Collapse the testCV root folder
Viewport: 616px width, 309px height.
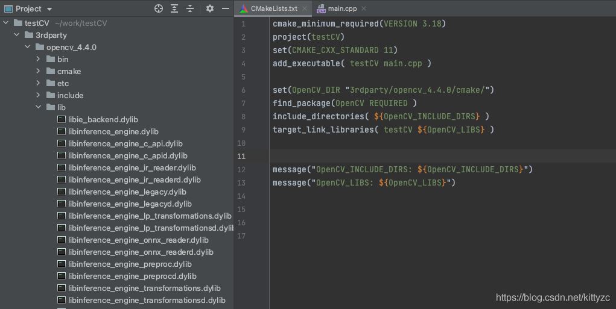coord(6,23)
